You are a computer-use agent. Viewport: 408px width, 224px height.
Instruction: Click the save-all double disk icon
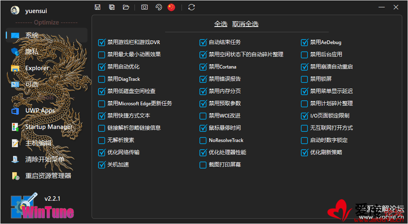112,7
